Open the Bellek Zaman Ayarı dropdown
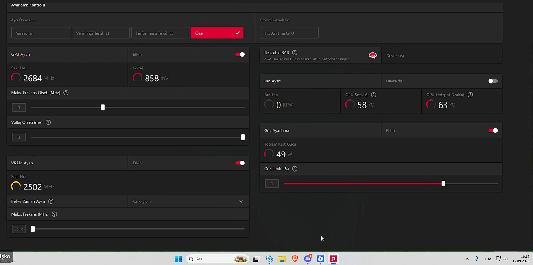533x265 pixels. pos(188,201)
